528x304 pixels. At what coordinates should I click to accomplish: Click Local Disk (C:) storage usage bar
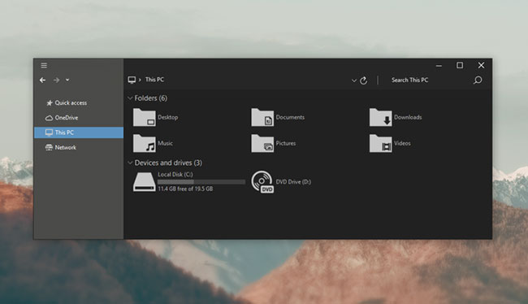[x=201, y=181]
